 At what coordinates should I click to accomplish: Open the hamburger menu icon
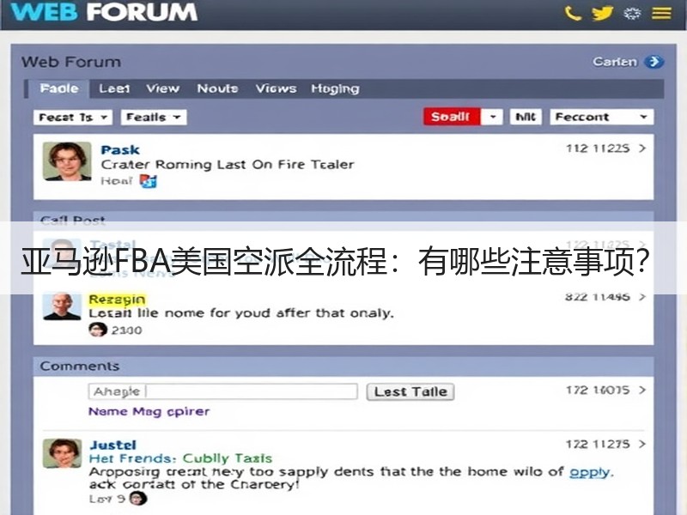pyautogui.click(x=661, y=13)
